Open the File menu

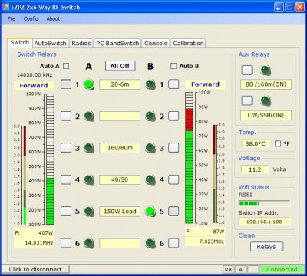pos(12,18)
